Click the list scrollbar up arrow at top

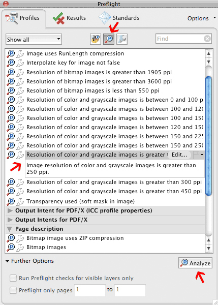coord(209,53)
